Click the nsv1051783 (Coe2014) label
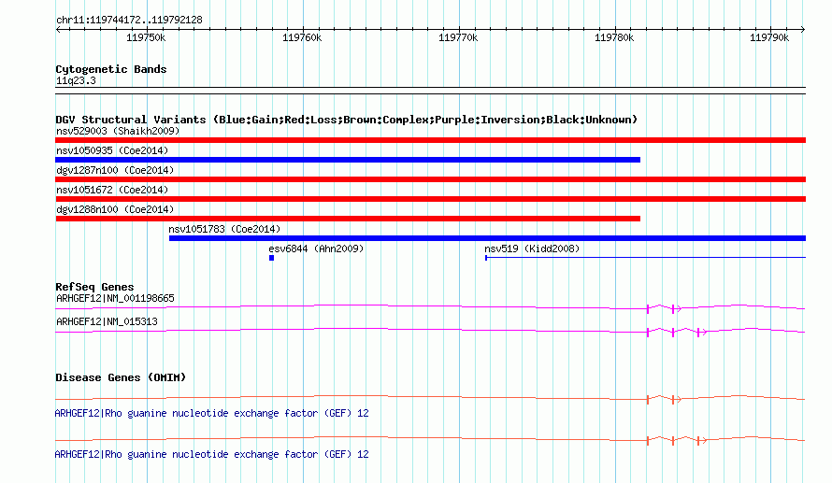This screenshot has width=832, height=483. [x=224, y=229]
